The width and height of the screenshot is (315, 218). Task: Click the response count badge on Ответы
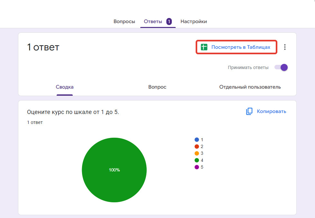(x=169, y=22)
